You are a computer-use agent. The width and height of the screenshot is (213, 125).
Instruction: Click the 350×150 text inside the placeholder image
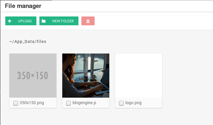[x=33, y=76]
